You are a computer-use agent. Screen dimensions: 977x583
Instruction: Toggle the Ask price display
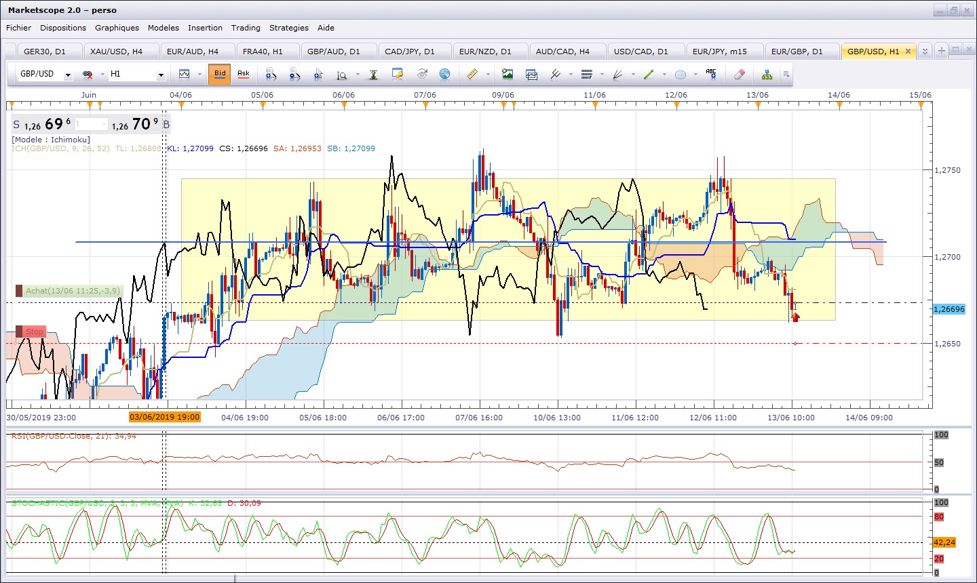tap(244, 74)
